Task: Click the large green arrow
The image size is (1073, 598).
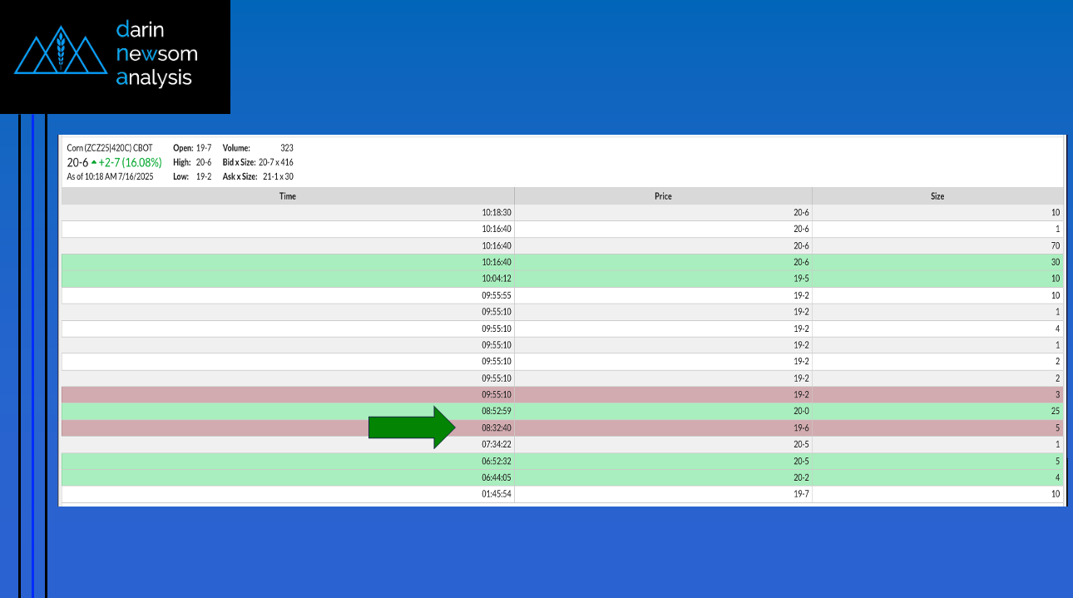Action: (412, 427)
